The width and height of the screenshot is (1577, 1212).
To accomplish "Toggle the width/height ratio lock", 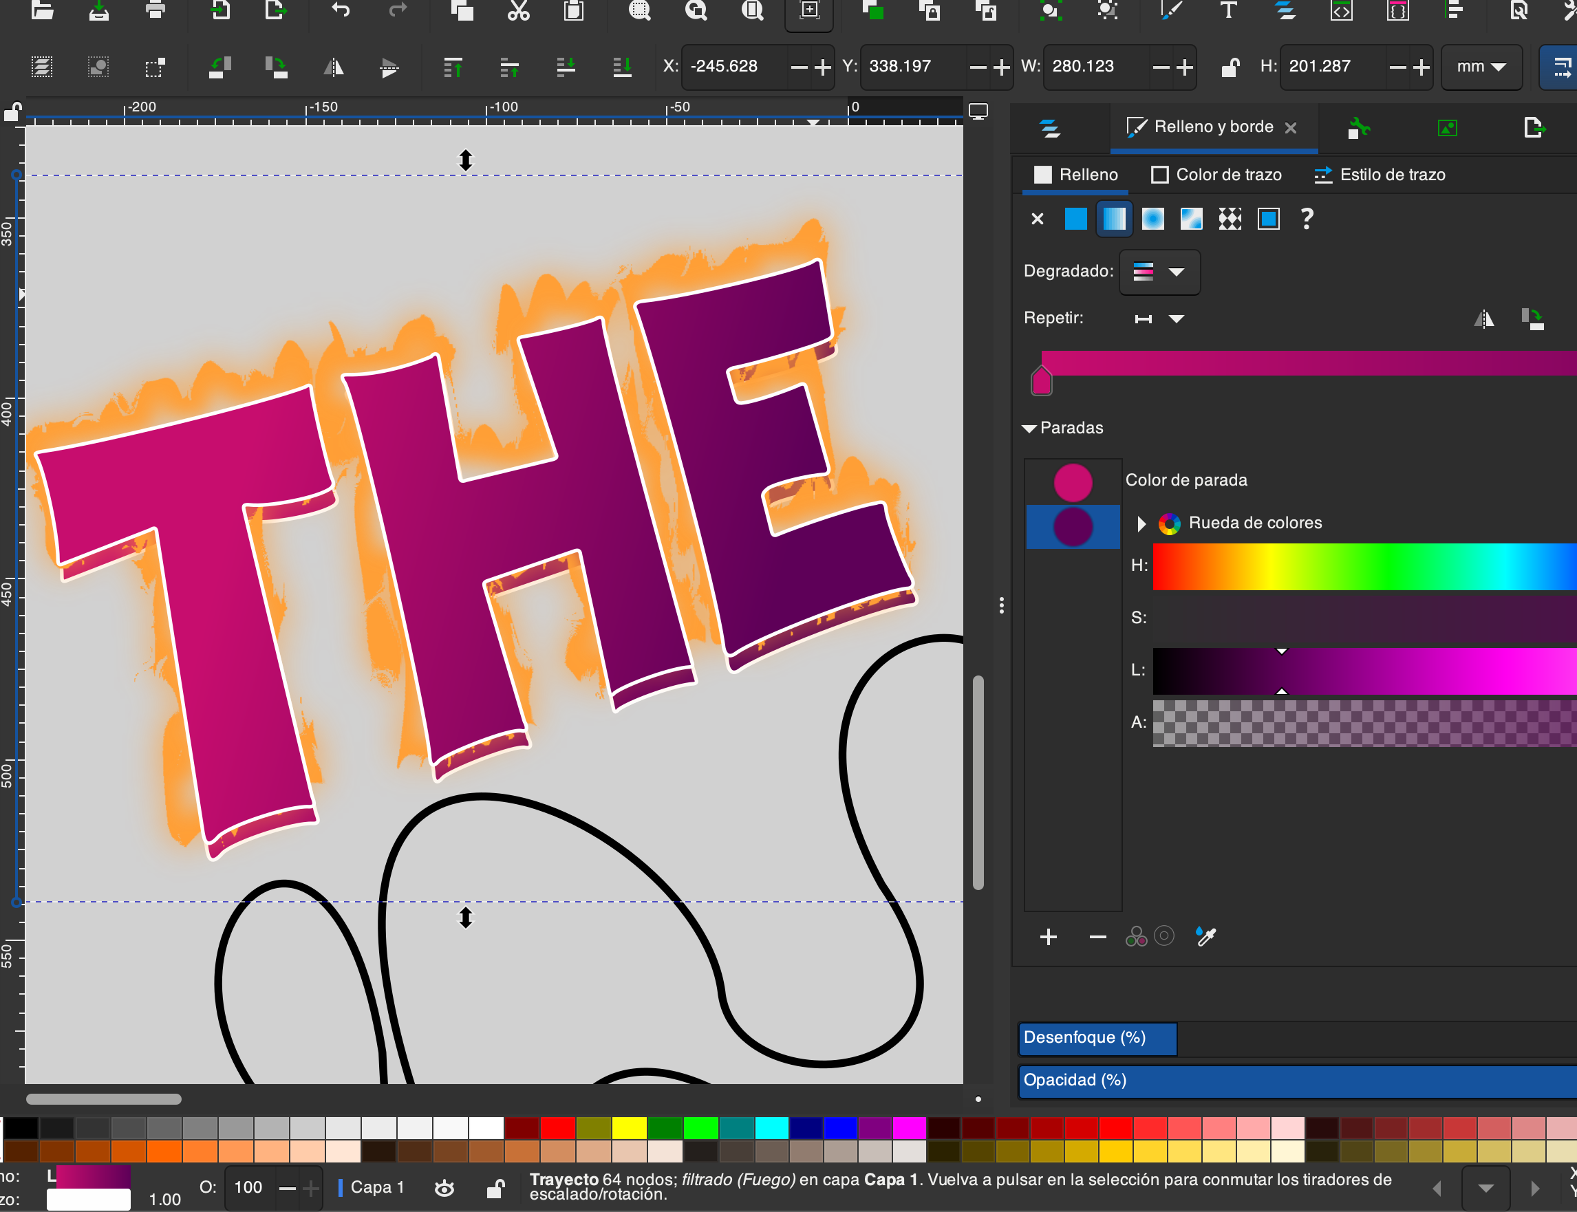I will [x=1230, y=67].
